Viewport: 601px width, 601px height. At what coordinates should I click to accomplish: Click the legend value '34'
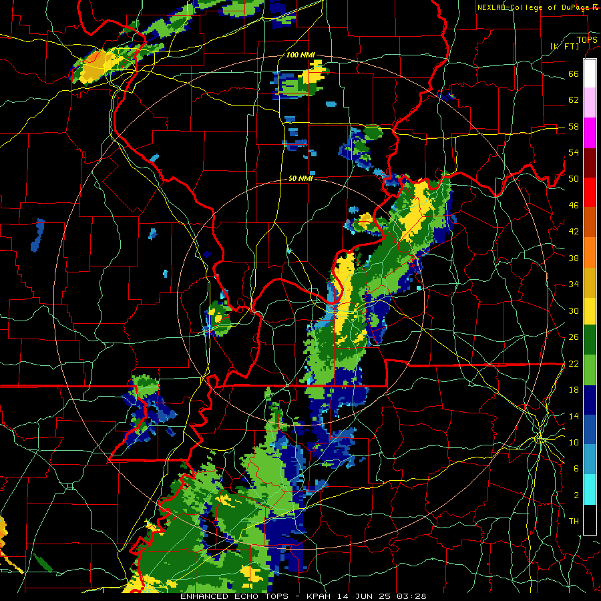click(574, 284)
